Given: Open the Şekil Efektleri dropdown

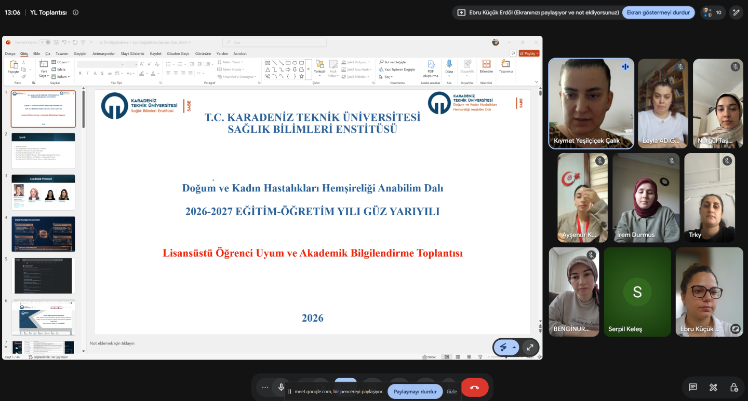Looking at the screenshot, I should (356, 77).
